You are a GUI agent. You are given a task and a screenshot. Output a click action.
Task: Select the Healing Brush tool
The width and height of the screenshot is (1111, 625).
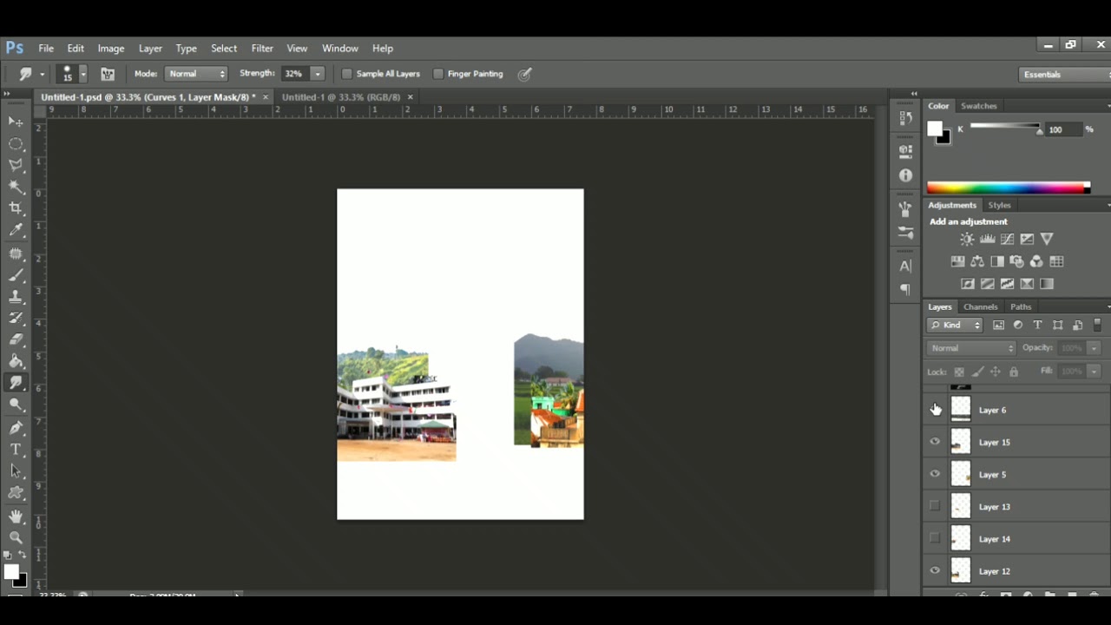[x=16, y=253]
